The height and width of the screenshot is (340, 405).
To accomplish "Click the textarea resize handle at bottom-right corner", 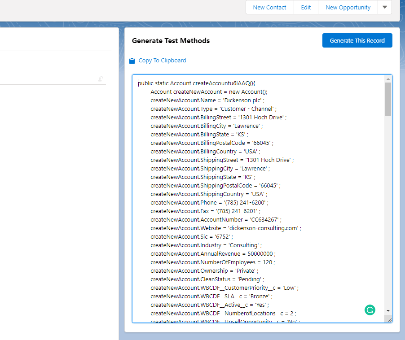I will coord(388,319).
